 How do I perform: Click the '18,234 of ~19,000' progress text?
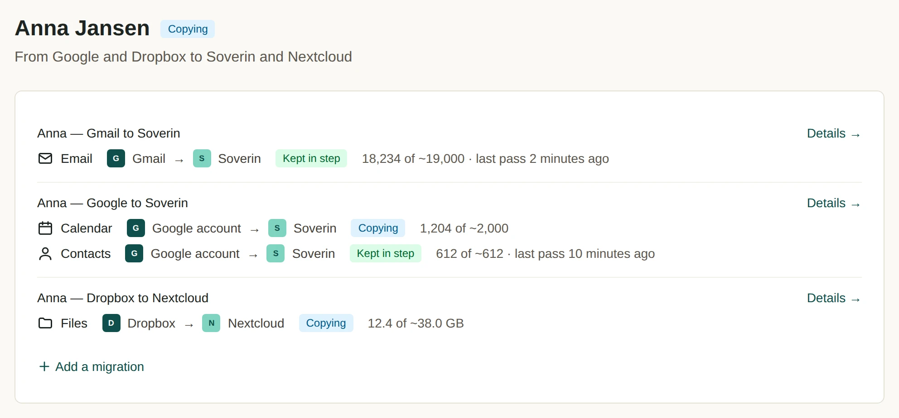(x=413, y=159)
